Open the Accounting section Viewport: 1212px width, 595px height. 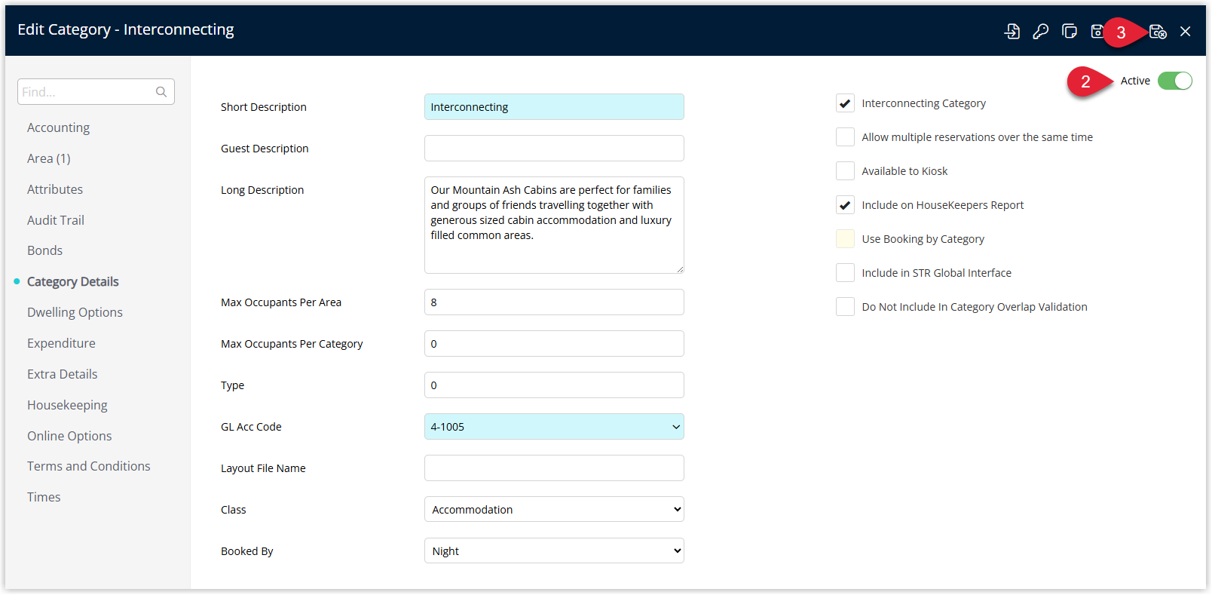click(x=58, y=127)
